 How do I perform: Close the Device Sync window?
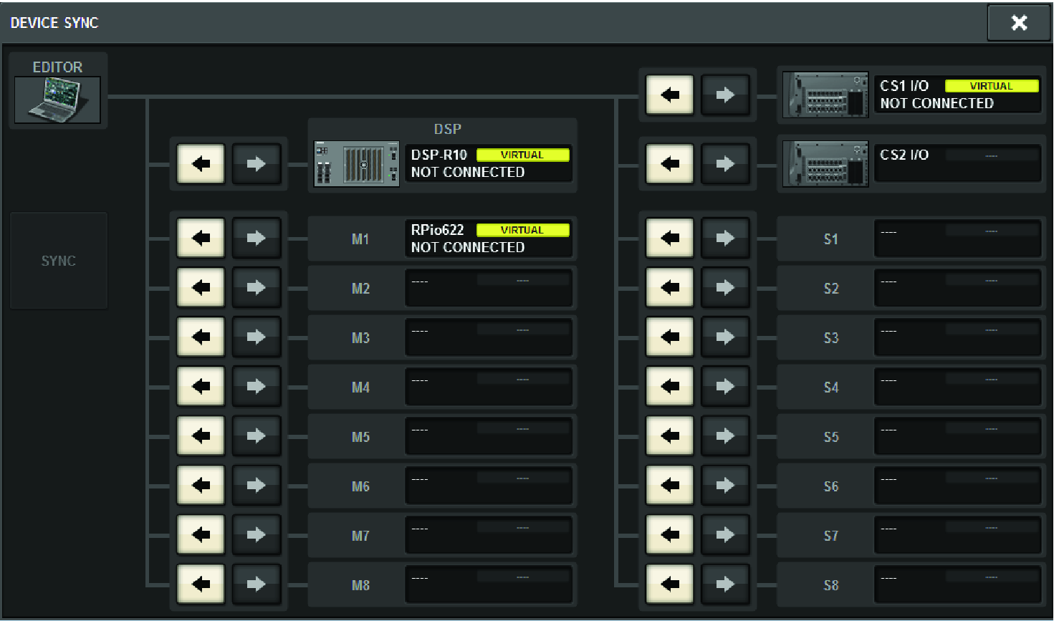(1018, 23)
